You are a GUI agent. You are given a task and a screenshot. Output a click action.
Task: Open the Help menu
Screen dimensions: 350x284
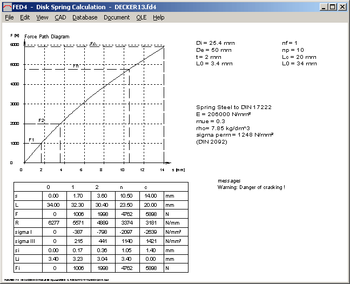[158, 17]
